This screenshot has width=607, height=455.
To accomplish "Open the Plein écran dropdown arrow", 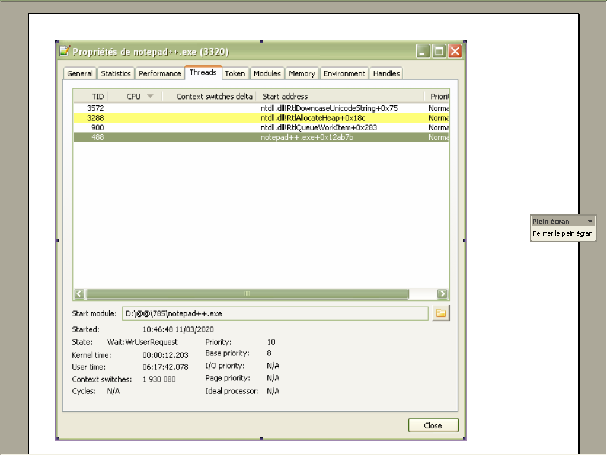I will (x=590, y=222).
